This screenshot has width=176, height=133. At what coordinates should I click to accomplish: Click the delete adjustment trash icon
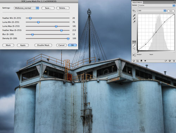coord(174,61)
